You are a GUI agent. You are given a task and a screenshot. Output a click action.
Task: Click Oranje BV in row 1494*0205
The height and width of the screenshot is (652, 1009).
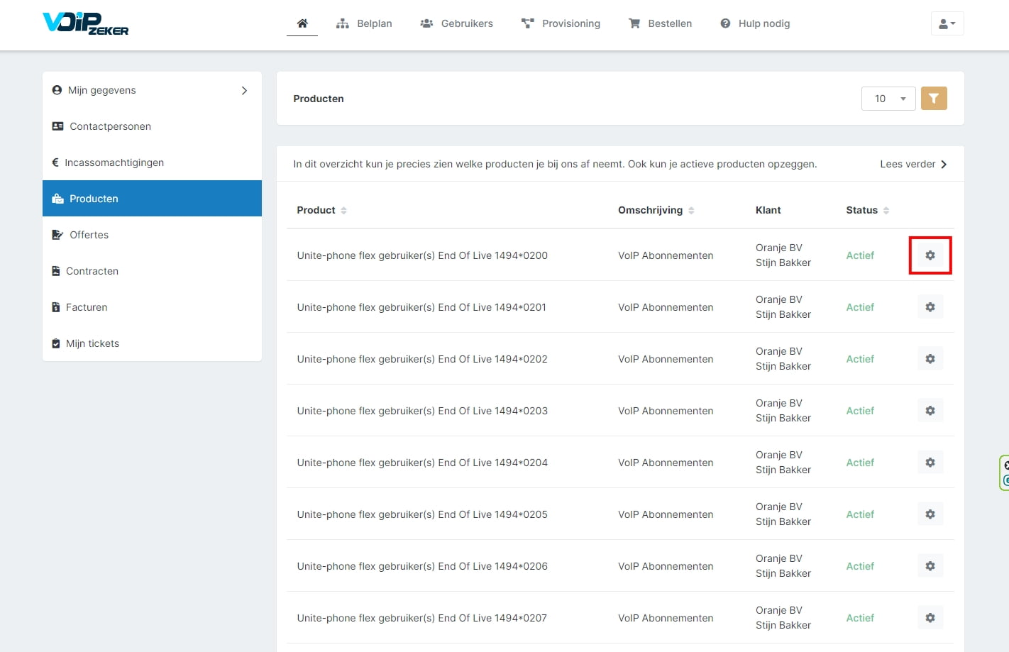[779, 507]
